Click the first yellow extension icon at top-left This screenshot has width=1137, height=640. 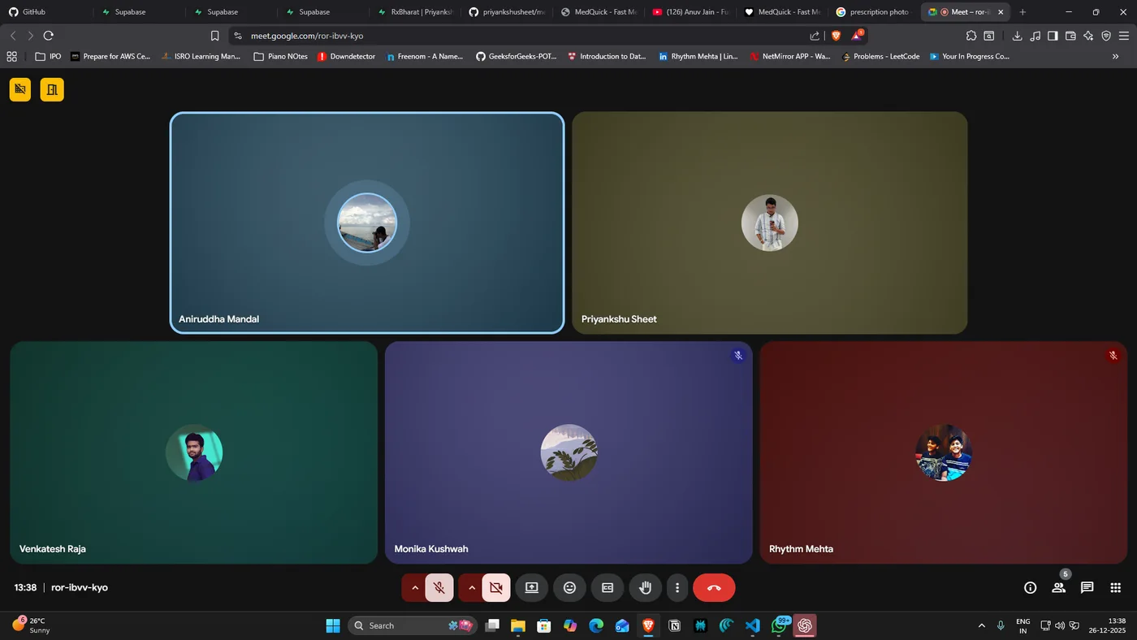[x=20, y=89]
